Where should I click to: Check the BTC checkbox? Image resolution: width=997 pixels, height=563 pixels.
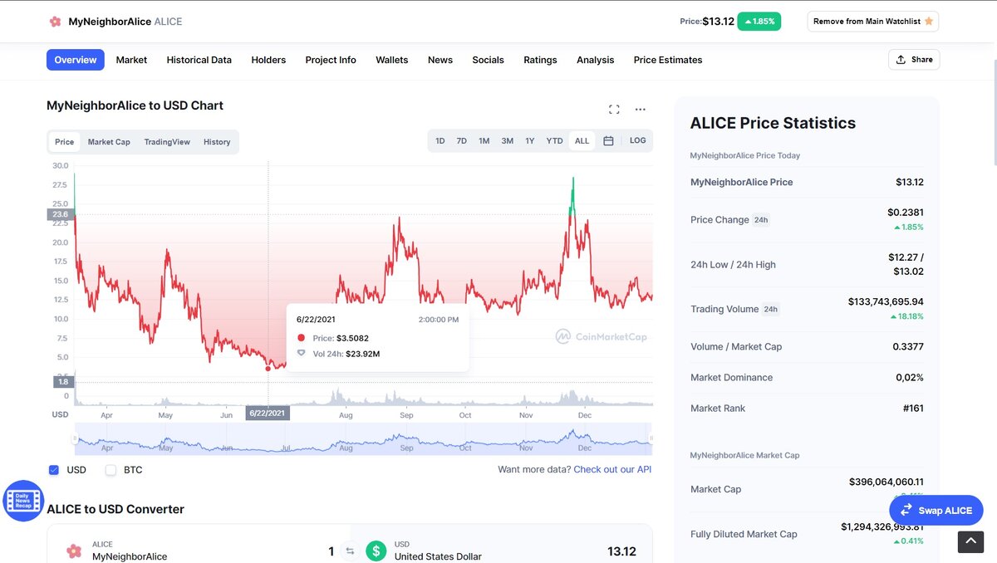point(111,470)
